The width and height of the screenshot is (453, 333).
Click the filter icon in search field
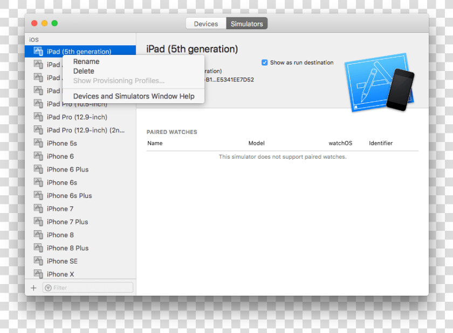[x=48, y=288]
